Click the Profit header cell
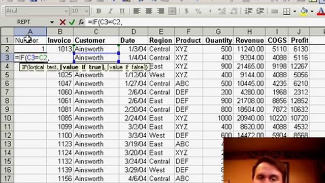Viewport: 325px width, 183px height. coord(299,40)
